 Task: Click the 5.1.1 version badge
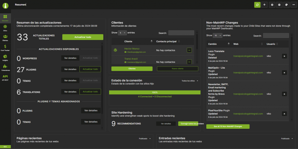(x=5, y=147)
